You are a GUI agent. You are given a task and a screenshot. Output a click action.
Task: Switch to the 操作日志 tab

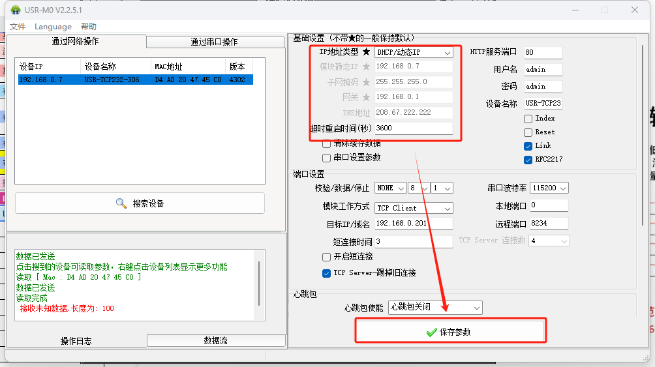tap(76, 341)
